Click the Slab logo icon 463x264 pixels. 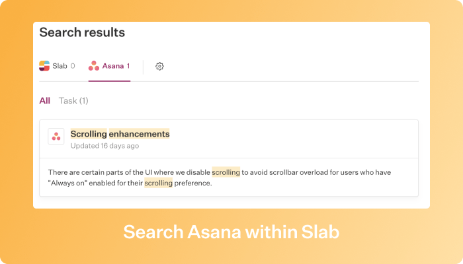click(x=44, y=66)
